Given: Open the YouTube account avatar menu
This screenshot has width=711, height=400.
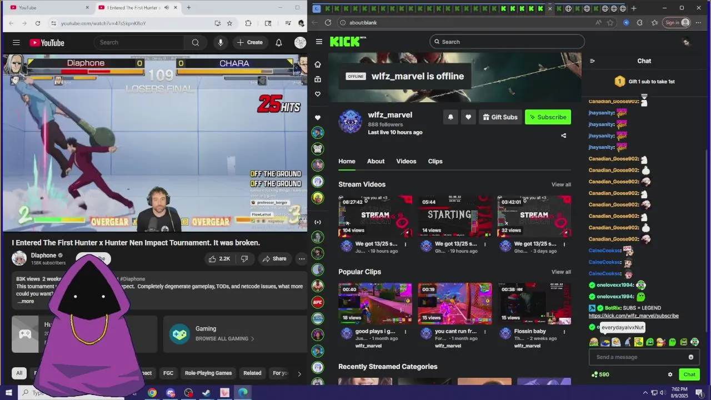Looking at the screenshot, I should click(300, 42).
